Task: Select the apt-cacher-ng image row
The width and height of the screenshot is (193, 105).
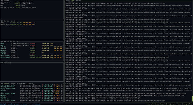Action: 32,99
